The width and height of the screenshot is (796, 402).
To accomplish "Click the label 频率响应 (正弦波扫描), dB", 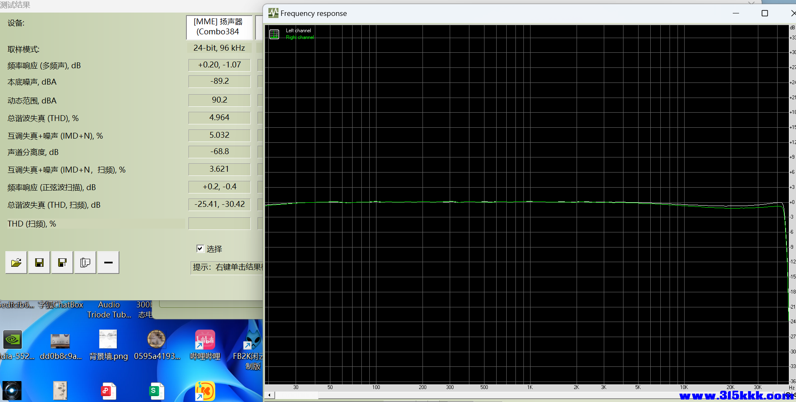I will coord(52,188).
